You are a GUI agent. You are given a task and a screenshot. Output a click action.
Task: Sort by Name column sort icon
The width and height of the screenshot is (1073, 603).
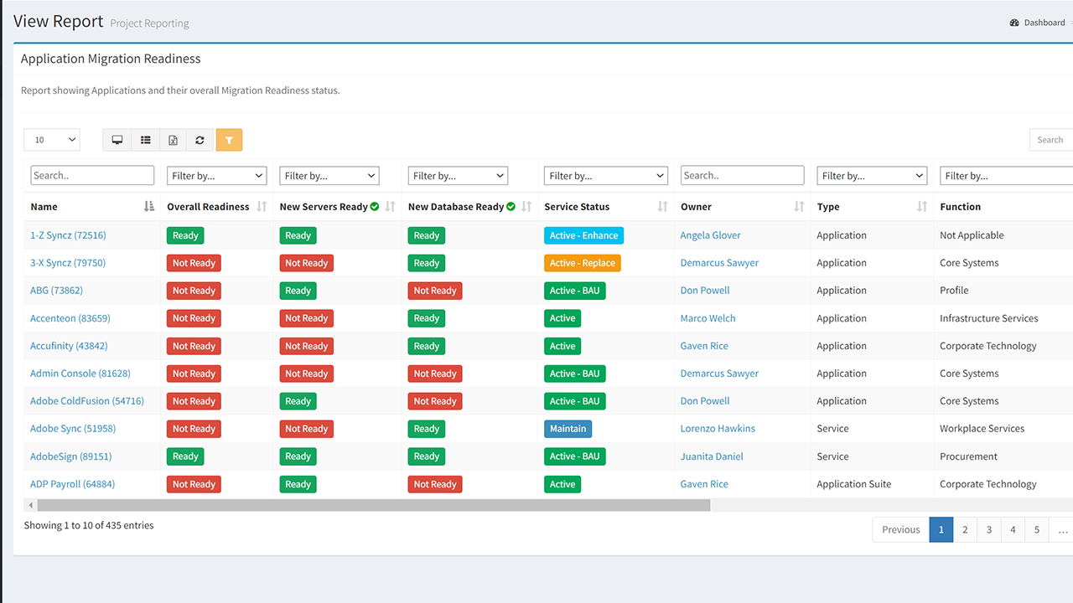click(x=149, y=207)
